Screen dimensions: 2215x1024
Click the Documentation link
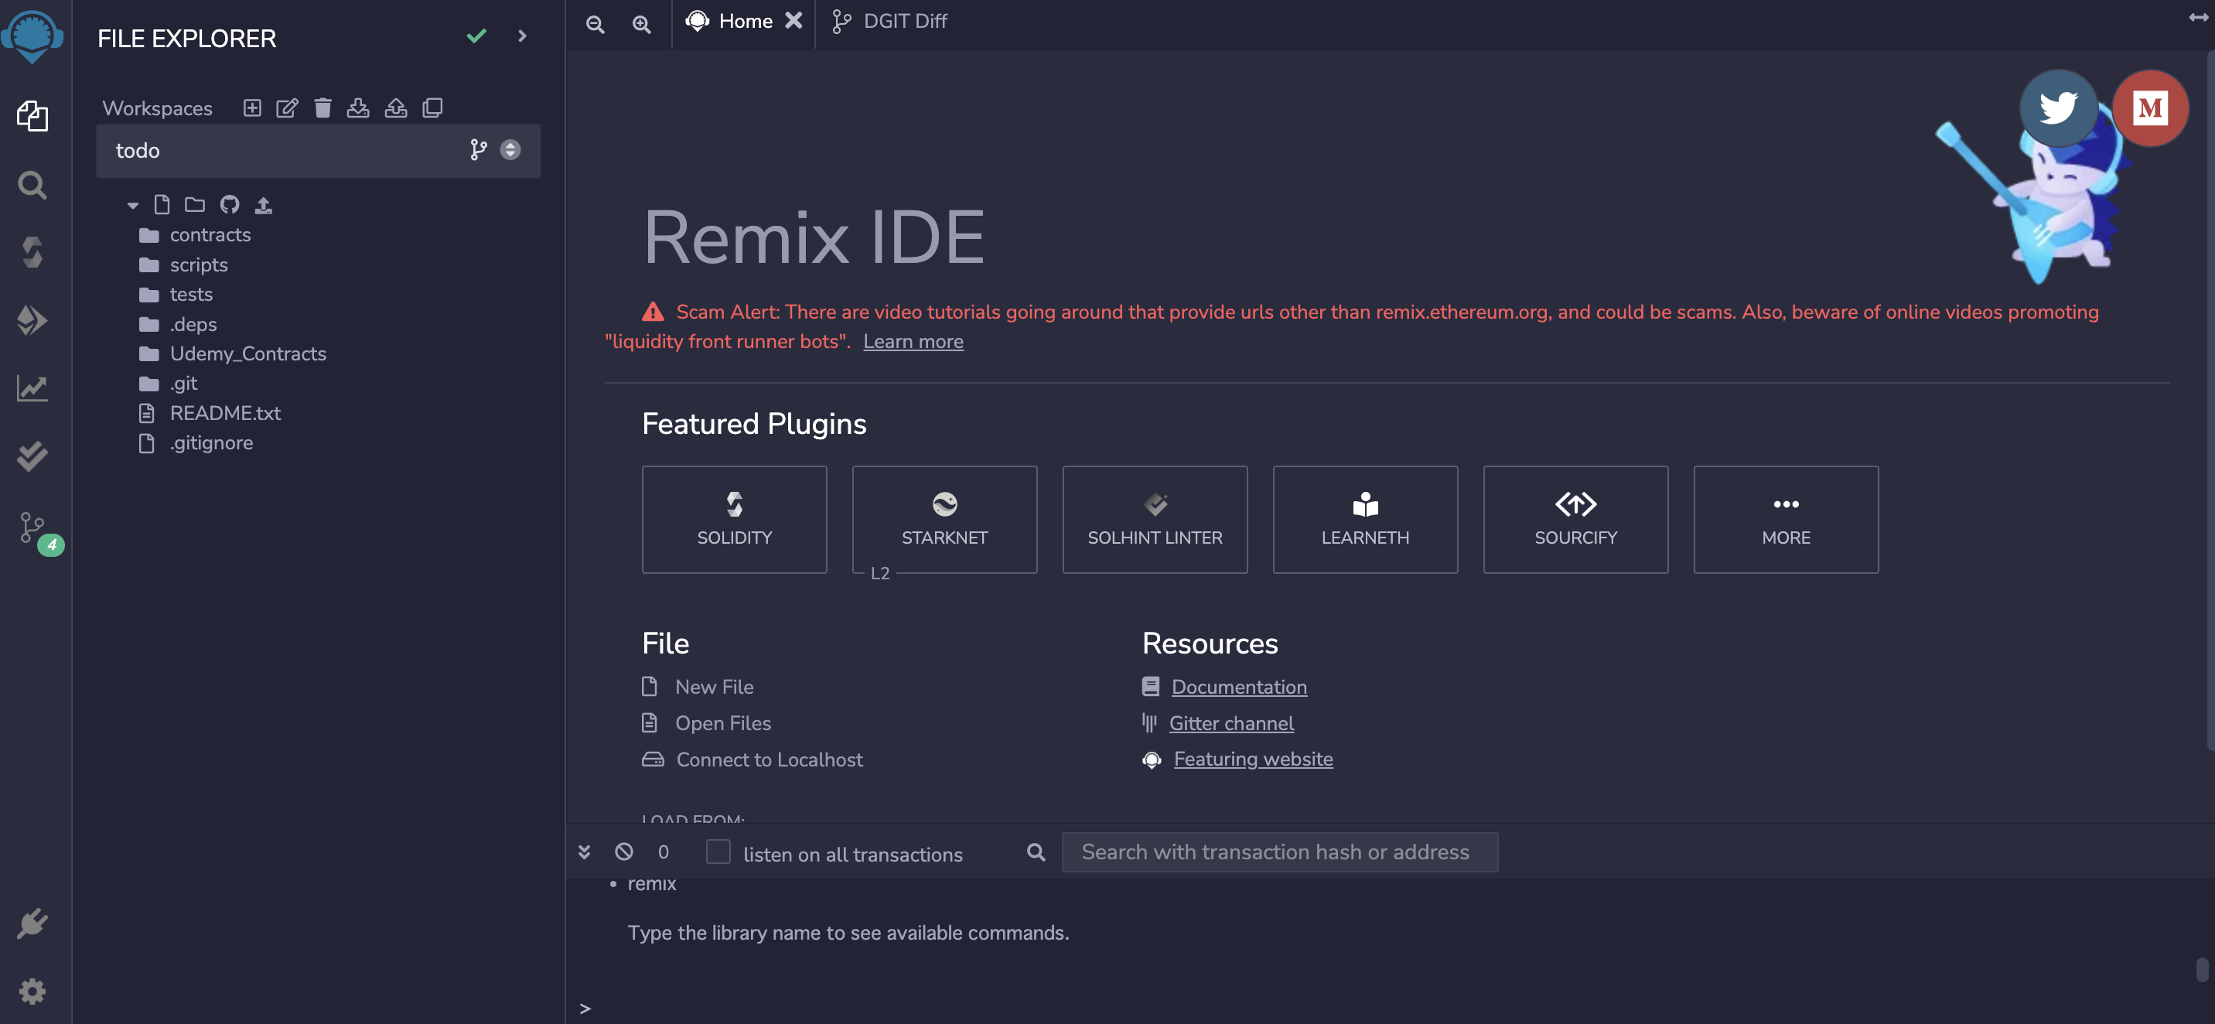coord(1239,685)
